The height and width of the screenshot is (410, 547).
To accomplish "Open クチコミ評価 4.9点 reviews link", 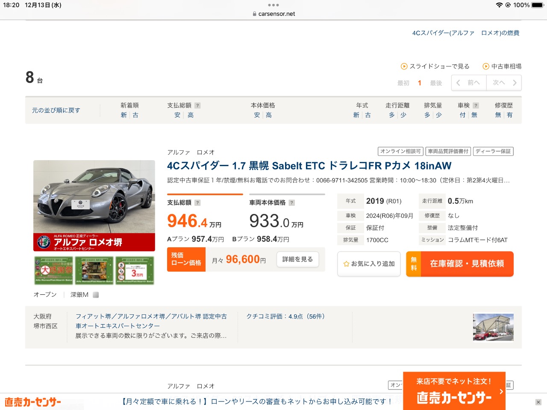I will point(285,316).
